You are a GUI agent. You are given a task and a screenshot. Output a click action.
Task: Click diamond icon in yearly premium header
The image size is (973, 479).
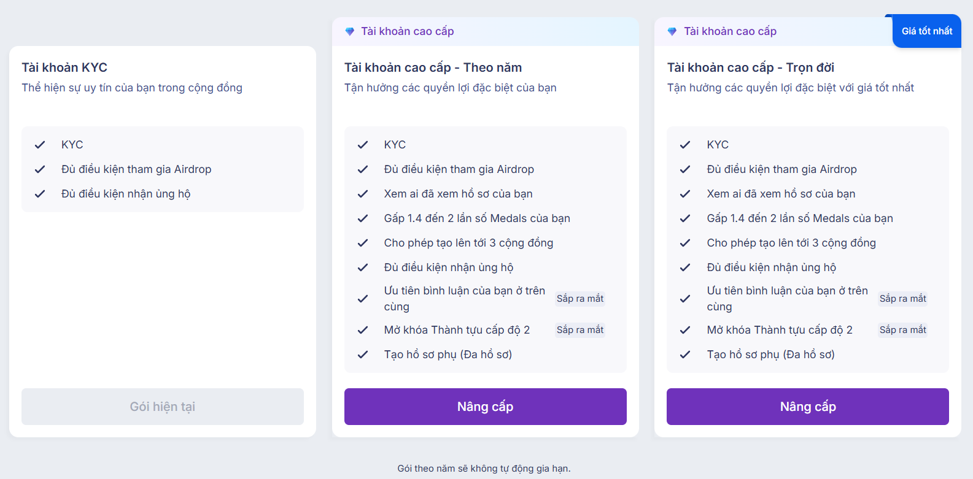point(350,31)
